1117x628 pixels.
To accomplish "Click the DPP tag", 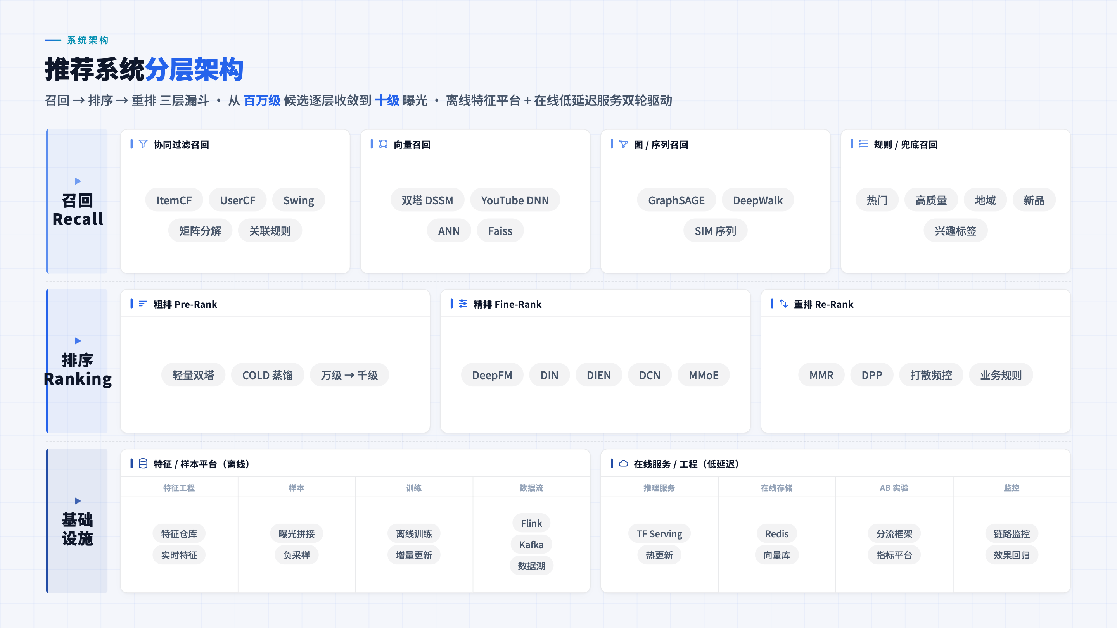I will 872,375.
